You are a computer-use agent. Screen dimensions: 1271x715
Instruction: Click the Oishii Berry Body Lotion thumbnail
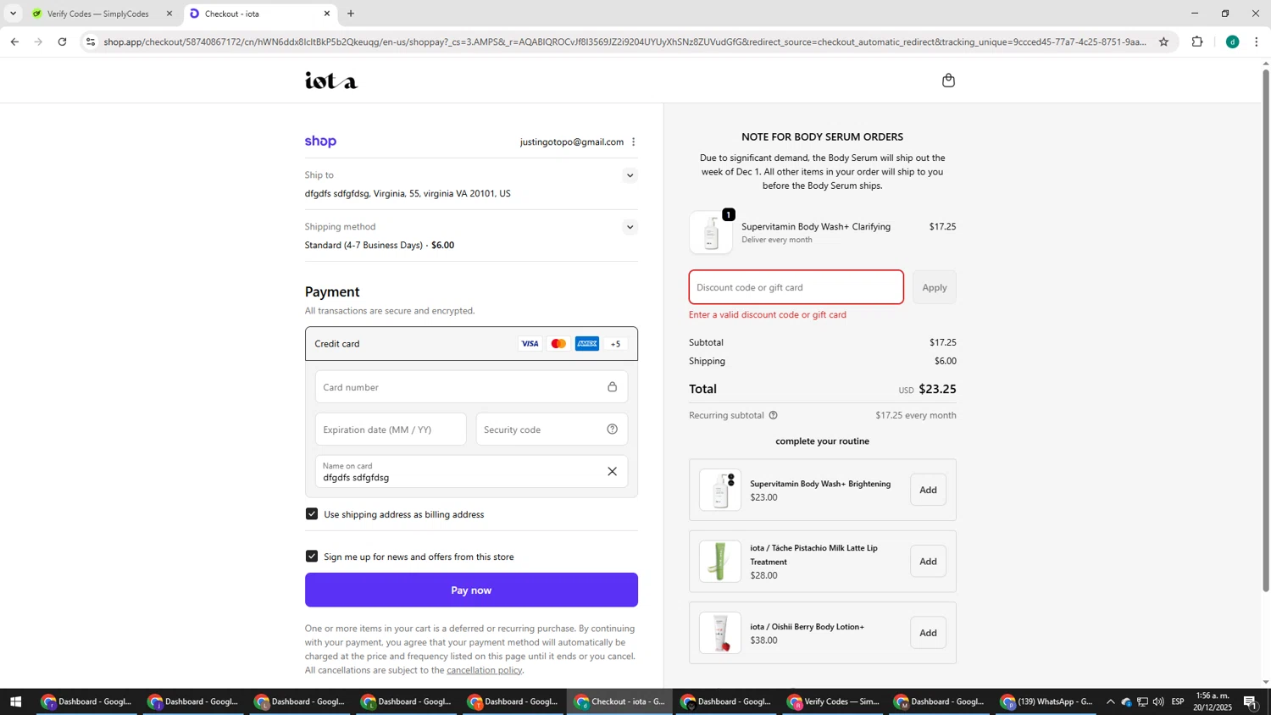pyautogui.click(x=720, y=633)
